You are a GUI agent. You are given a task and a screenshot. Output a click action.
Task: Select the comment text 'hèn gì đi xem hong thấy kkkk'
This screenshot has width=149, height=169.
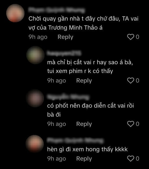87,149
